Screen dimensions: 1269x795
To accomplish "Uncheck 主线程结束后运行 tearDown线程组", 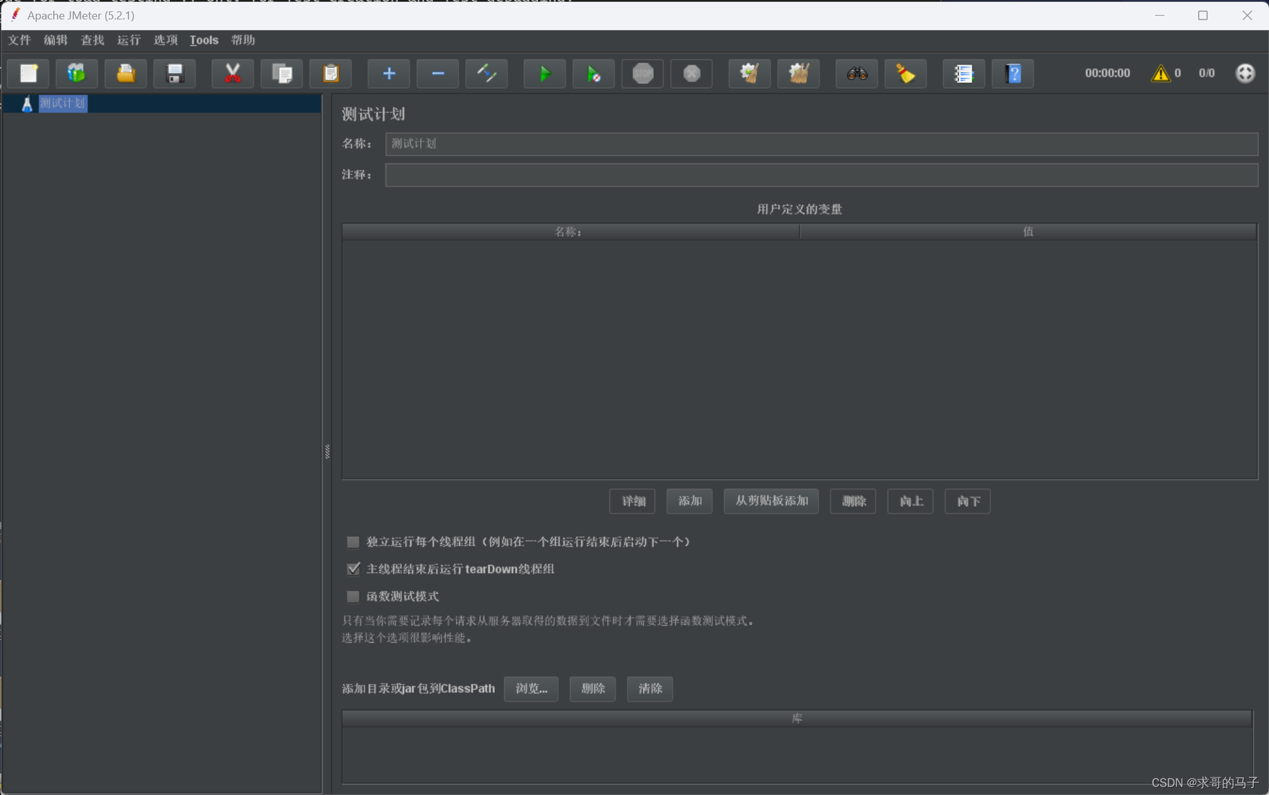I will pyautogui.click(x=353, y=568).
